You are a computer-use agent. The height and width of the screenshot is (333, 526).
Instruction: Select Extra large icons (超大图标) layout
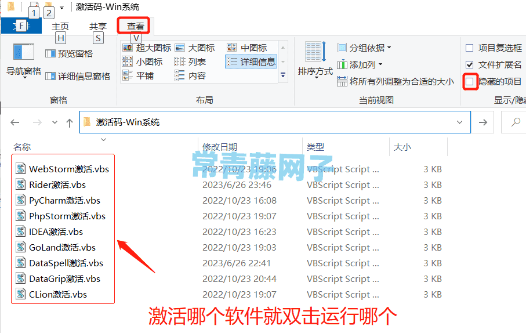tap(147, 48)
